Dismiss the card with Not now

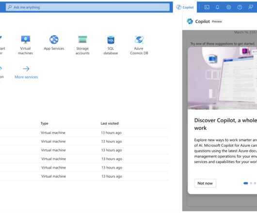point(205,183)
